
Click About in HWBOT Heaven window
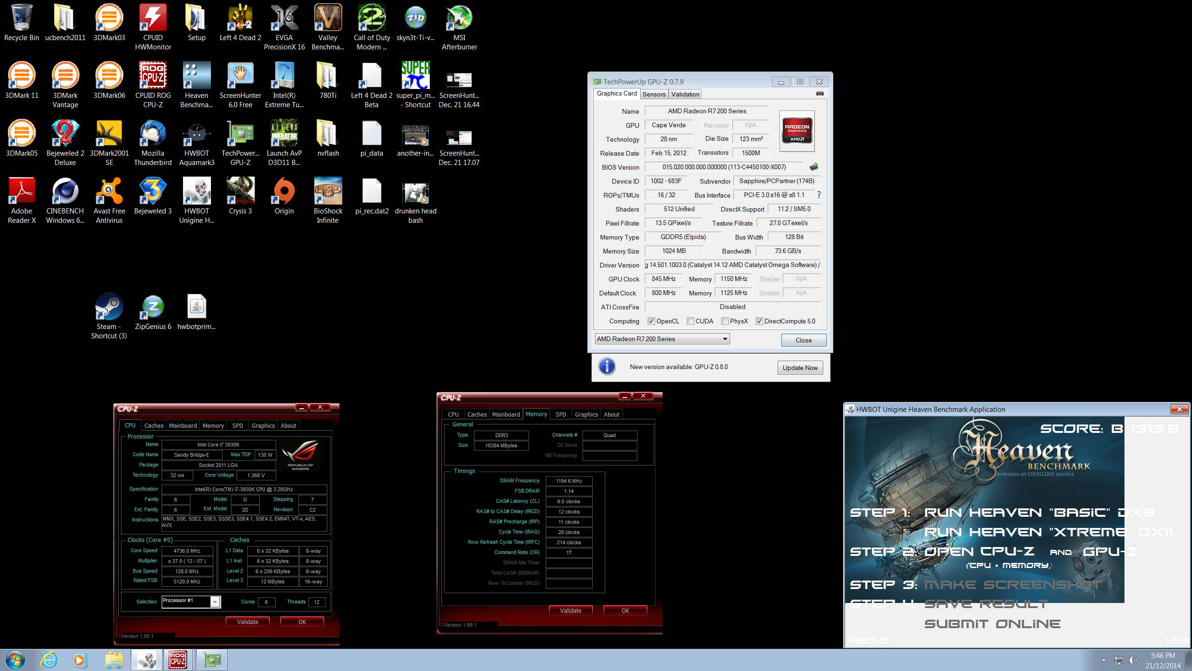tap(869, 641)
